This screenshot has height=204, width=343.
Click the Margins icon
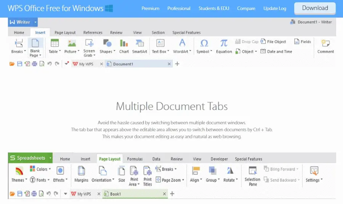click(82, 171)
